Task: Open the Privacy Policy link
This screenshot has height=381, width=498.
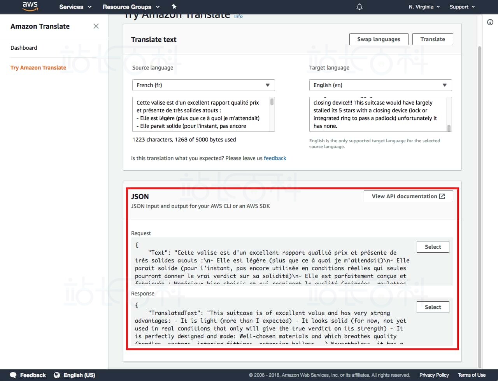Action: 434,375
